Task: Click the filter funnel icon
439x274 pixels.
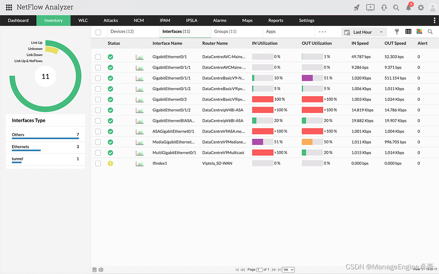Action: coord(397,32)
